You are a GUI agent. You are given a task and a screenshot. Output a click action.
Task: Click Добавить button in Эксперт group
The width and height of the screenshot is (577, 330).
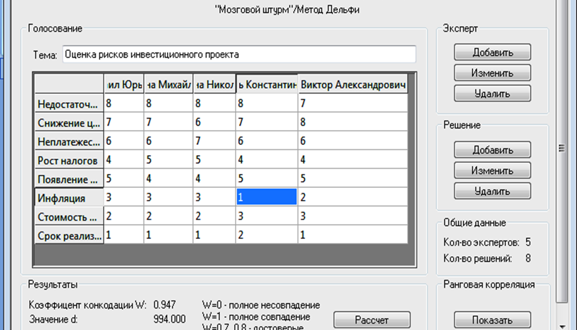(x=492, y=52)
